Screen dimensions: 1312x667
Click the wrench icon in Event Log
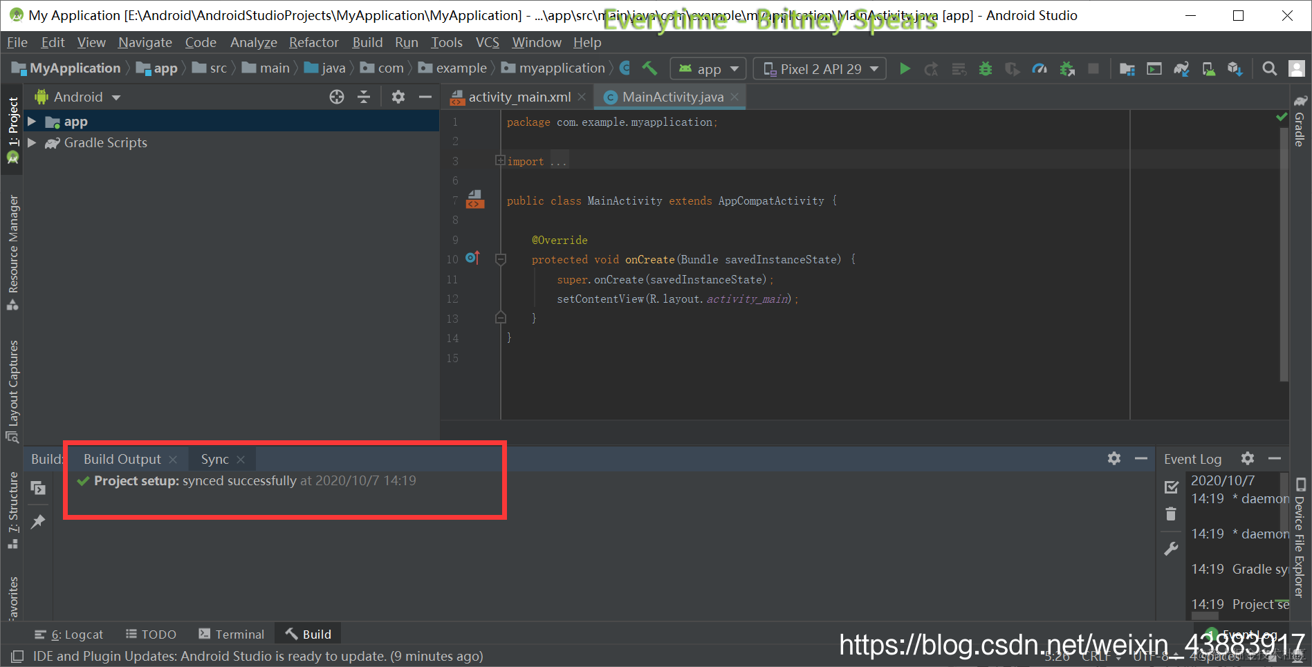click(1171, 549)
